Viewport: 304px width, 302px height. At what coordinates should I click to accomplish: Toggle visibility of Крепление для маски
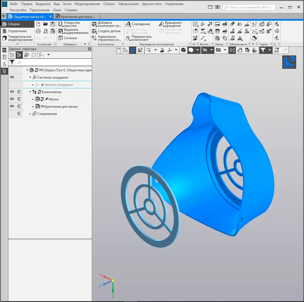click(x=12, y=106)
